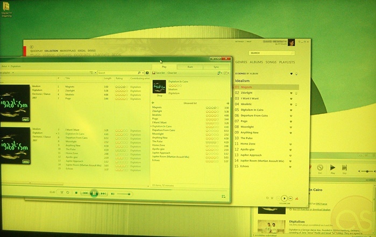The image size is (376, 237).
Task: Toggle shuffle in Zune player controls
Action: click(272, 198)
